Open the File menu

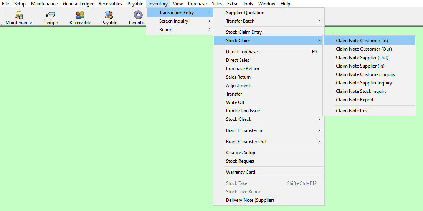pyautogui.click(x=5, y=4)
